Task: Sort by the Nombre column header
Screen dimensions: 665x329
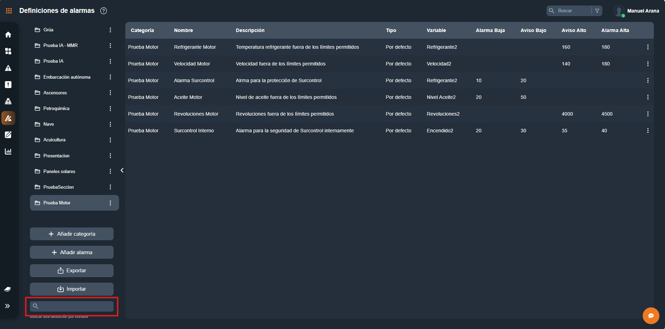Action: click(183, 30)
